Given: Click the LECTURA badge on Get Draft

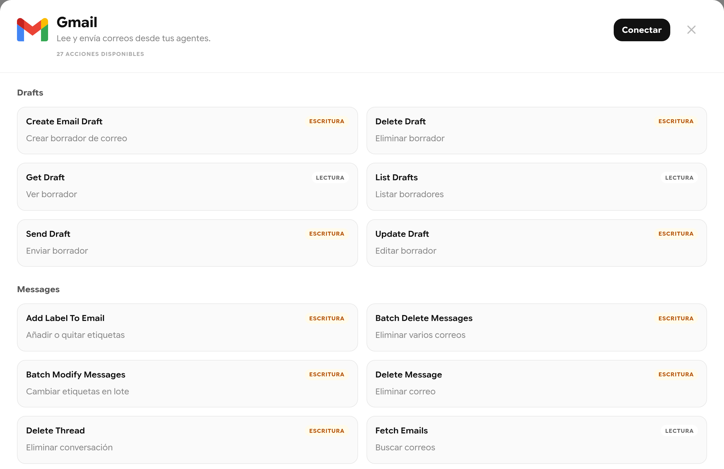Looking at the screenshot, I should point(330,177).
